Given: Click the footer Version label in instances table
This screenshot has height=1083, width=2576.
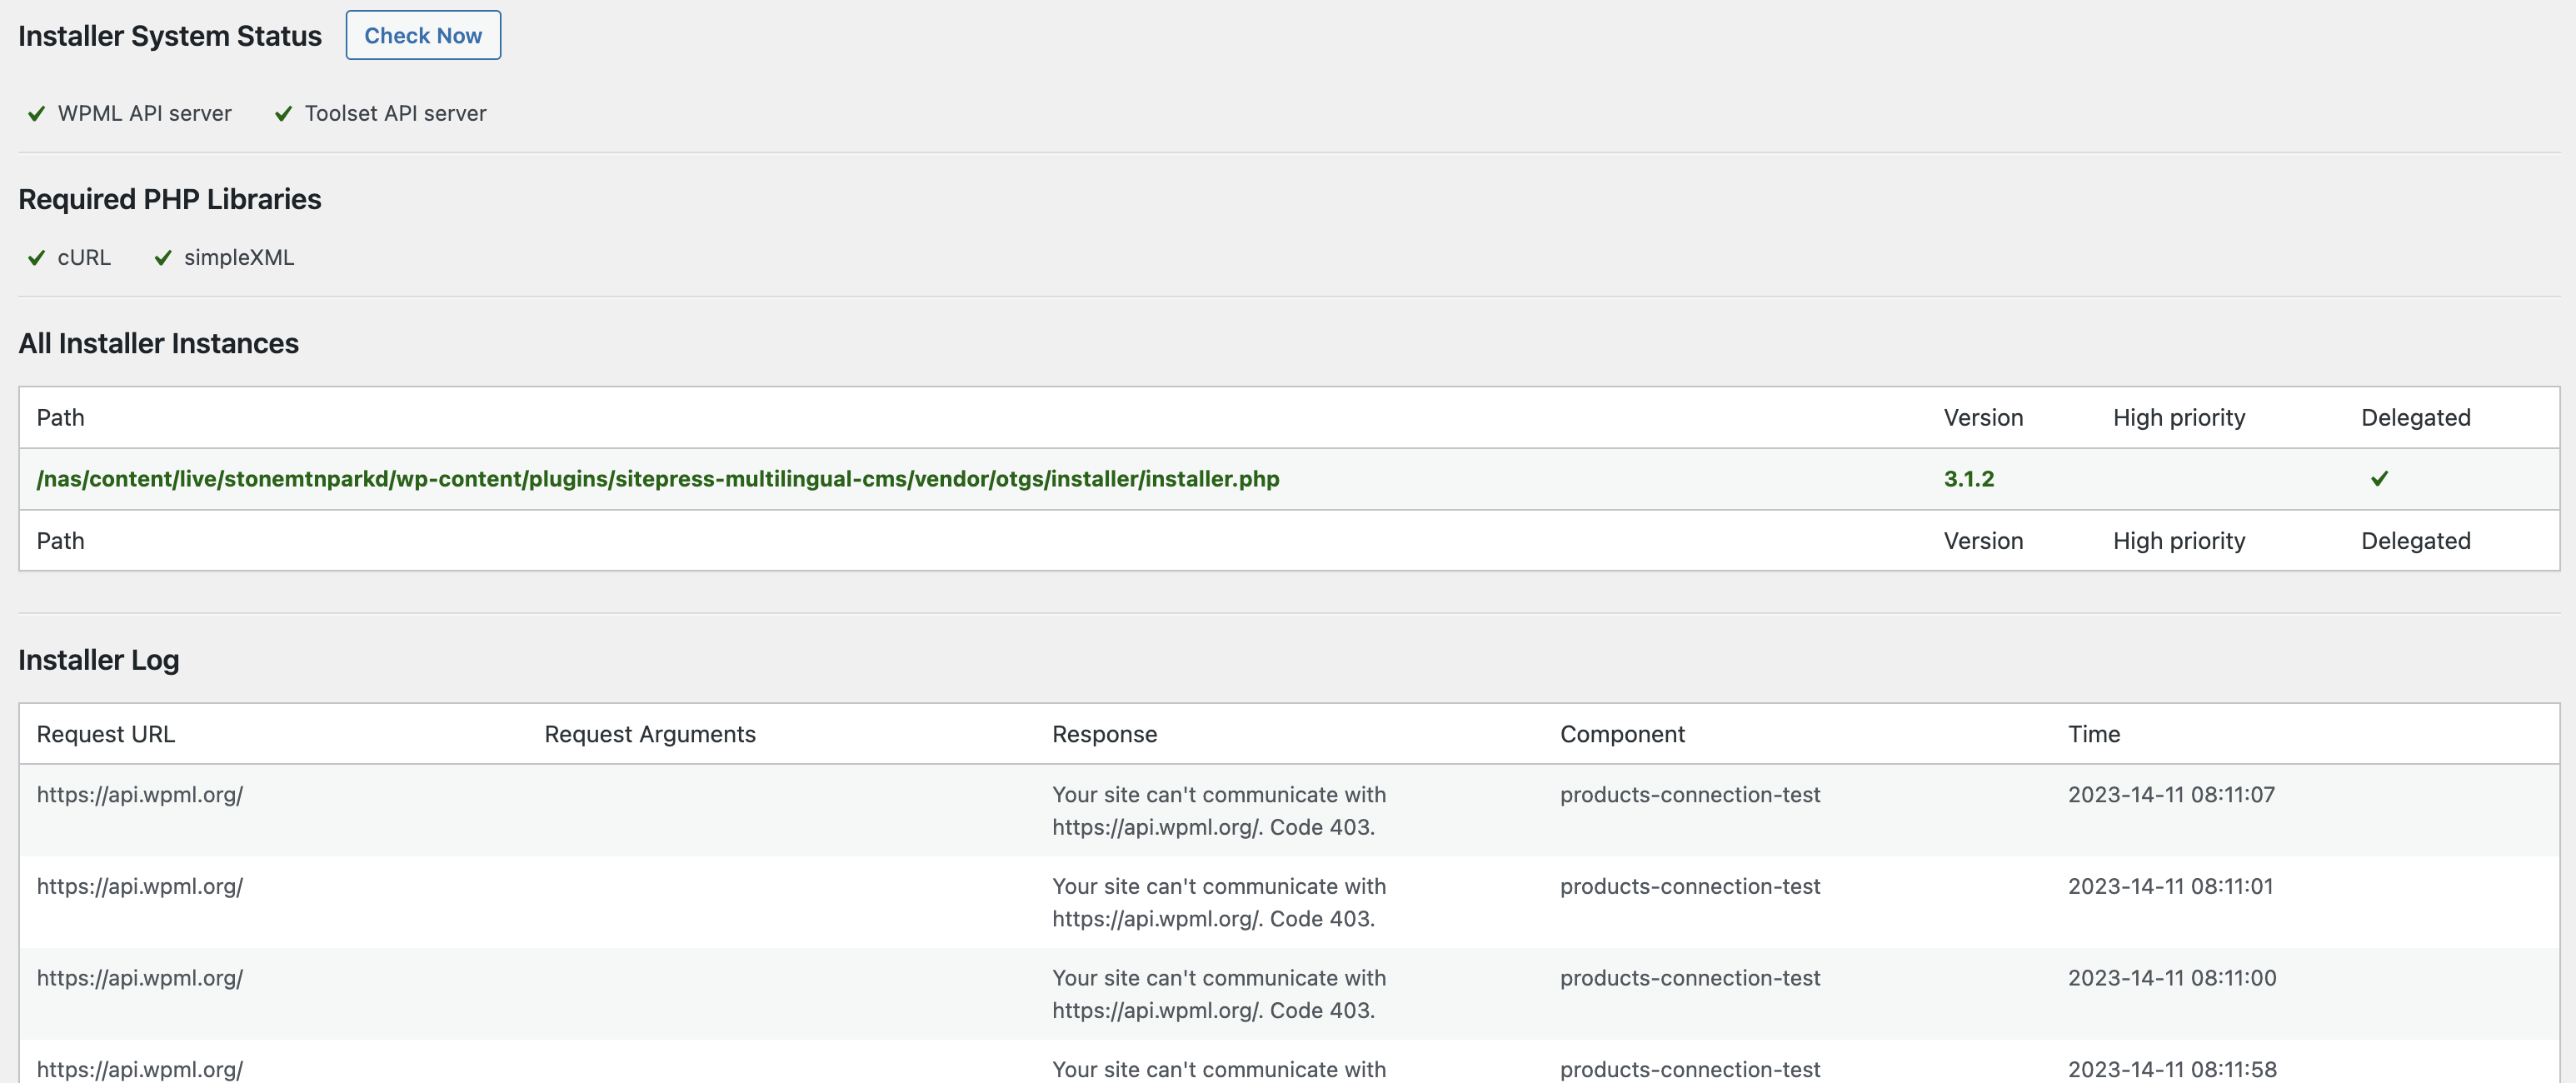Looking at the screenshot, I should (x=1984, y=541).
